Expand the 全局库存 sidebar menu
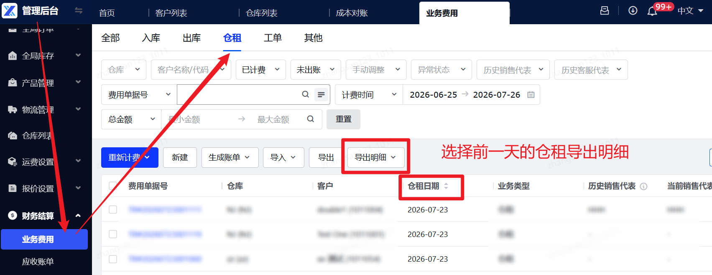712x275 pixels. coord(78,55)
